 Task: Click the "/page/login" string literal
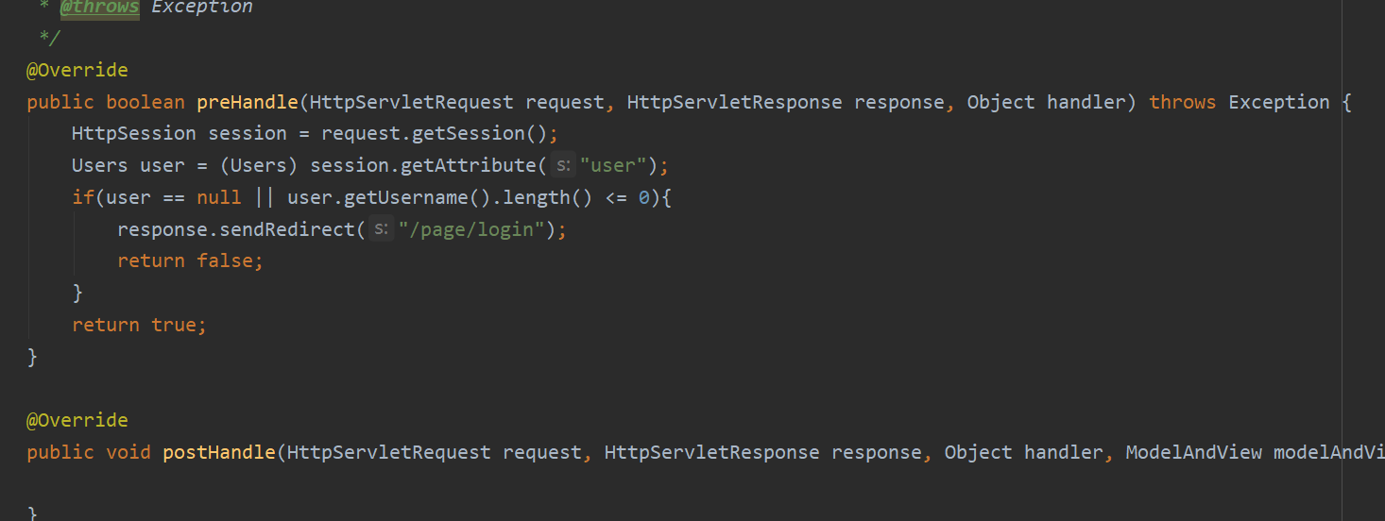click(x=472, y=229)
